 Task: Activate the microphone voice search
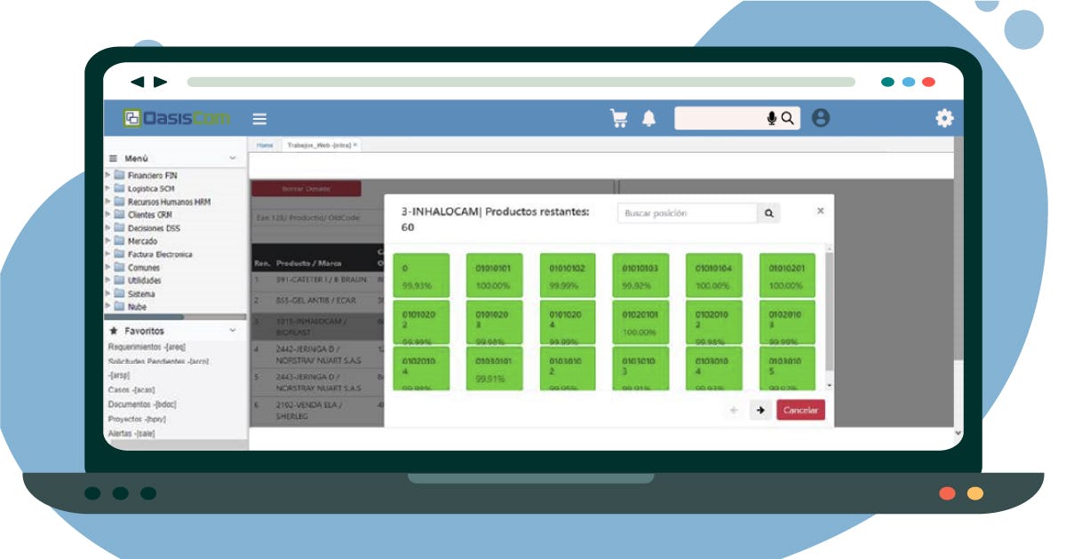click(772, 118)
